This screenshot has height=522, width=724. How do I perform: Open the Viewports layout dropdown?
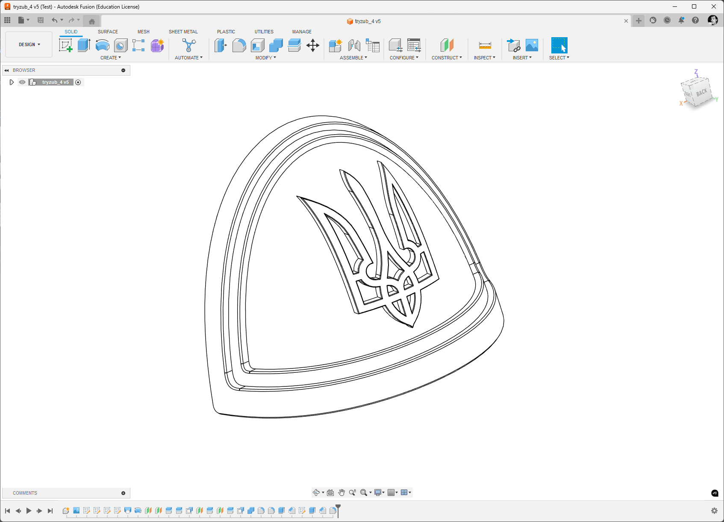pos(406,493)
